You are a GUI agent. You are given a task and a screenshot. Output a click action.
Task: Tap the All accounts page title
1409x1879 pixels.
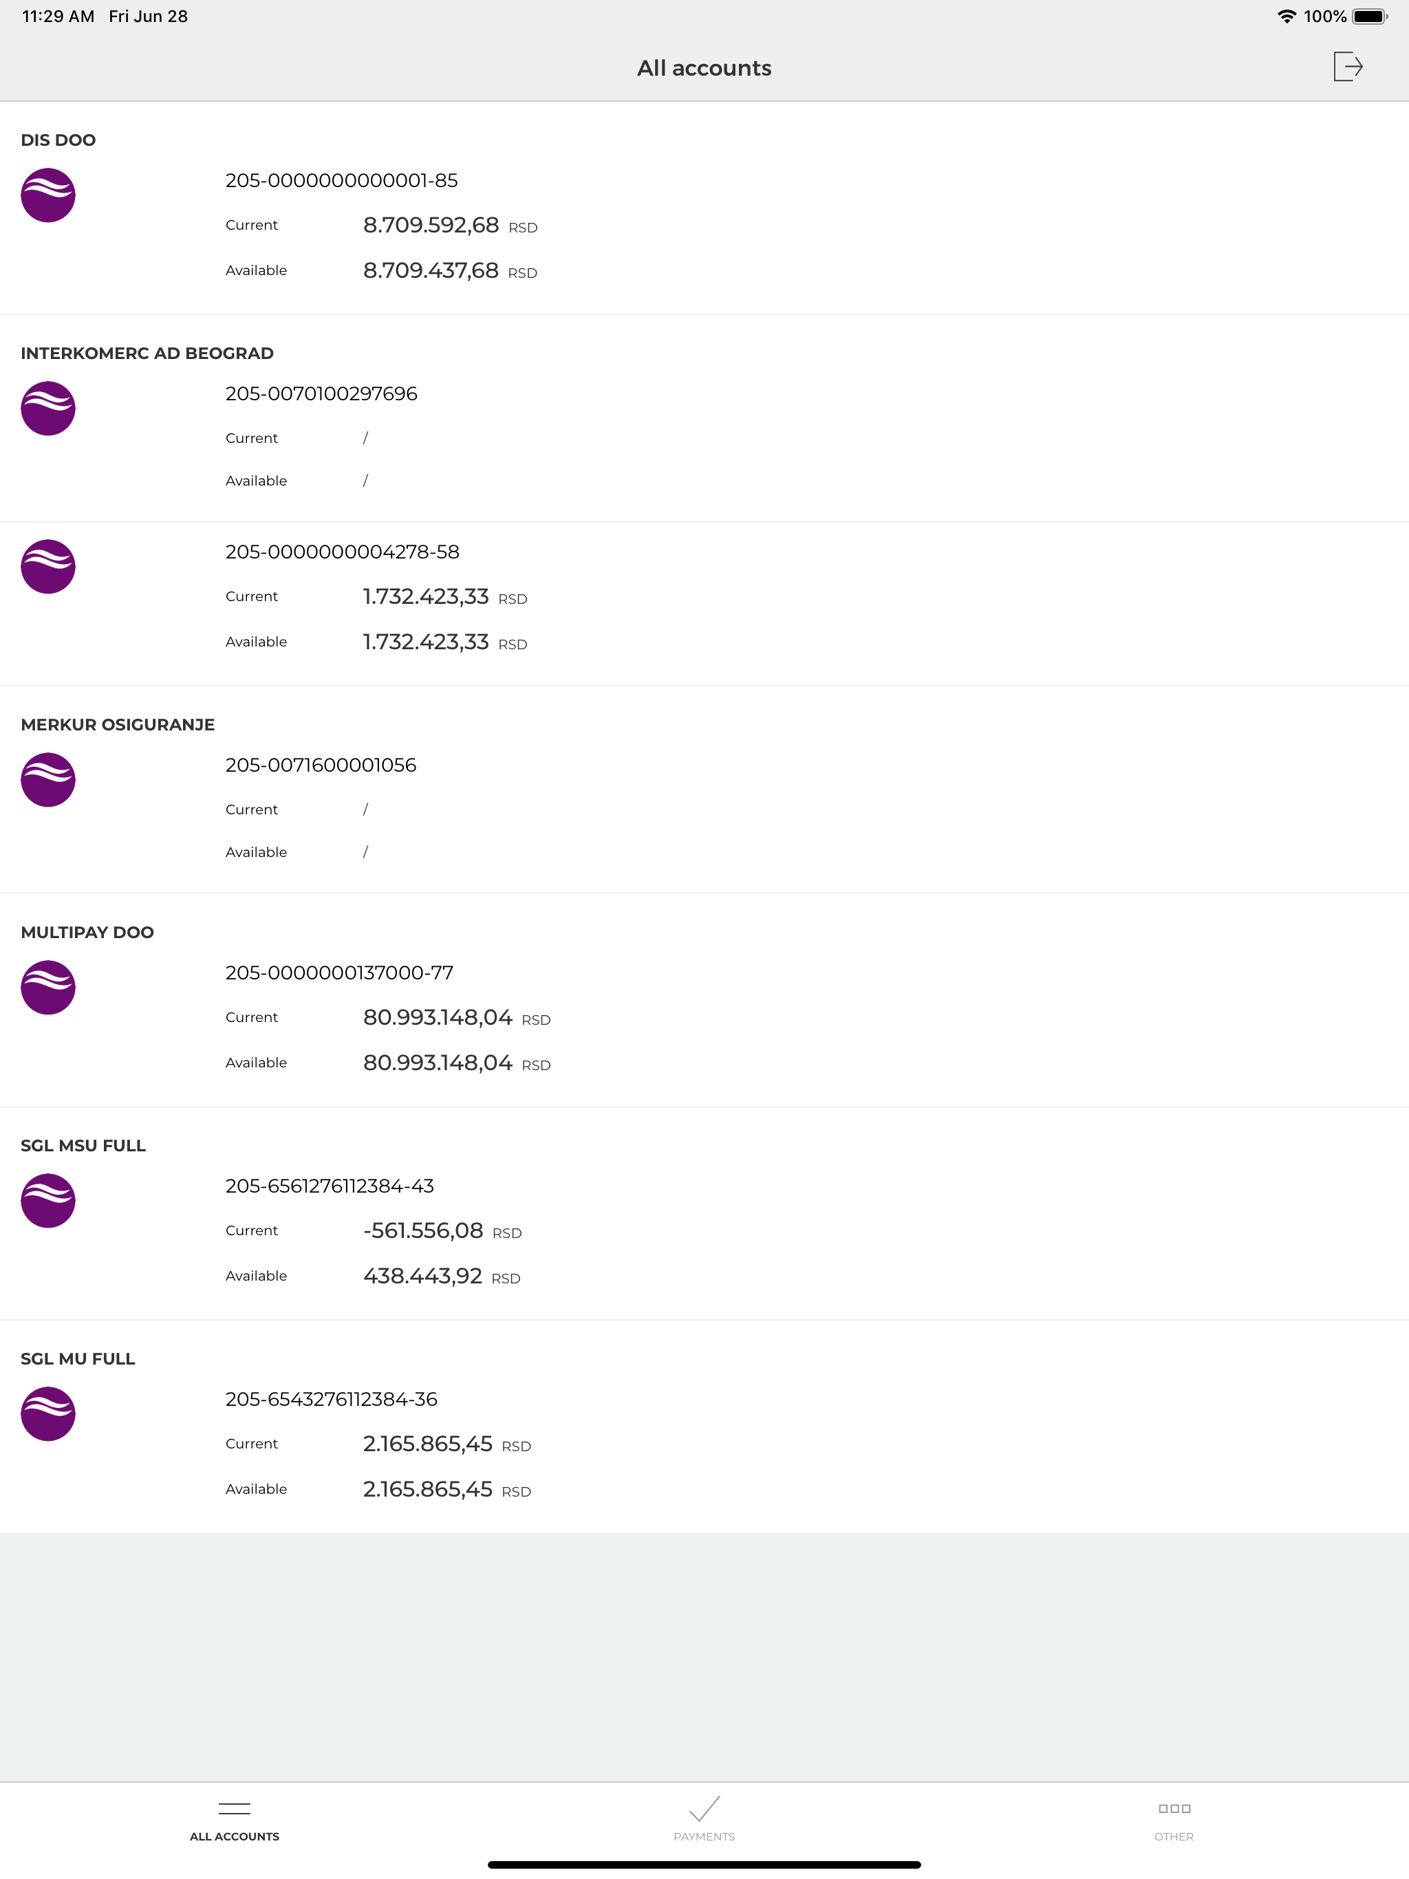(704, 68)
